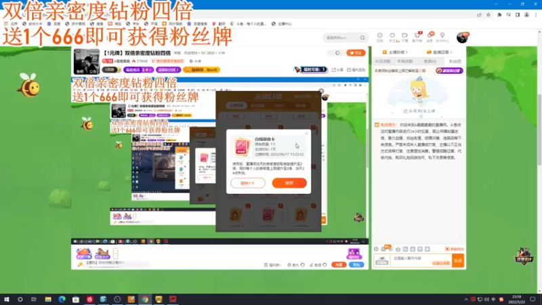Open the yellow peak ranking badge
The height and width of the screenshot is (305, 542).
[x=201, y=70]
